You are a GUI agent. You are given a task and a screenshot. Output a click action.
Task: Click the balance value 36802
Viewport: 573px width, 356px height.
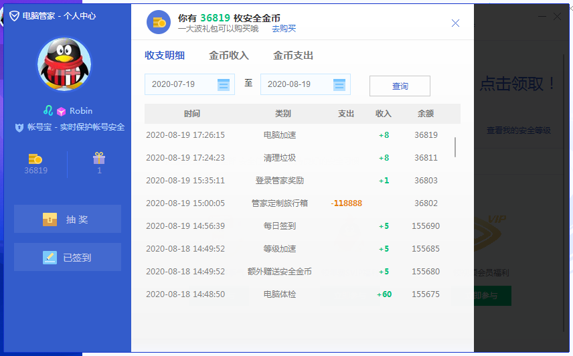(x=426, y=203)
